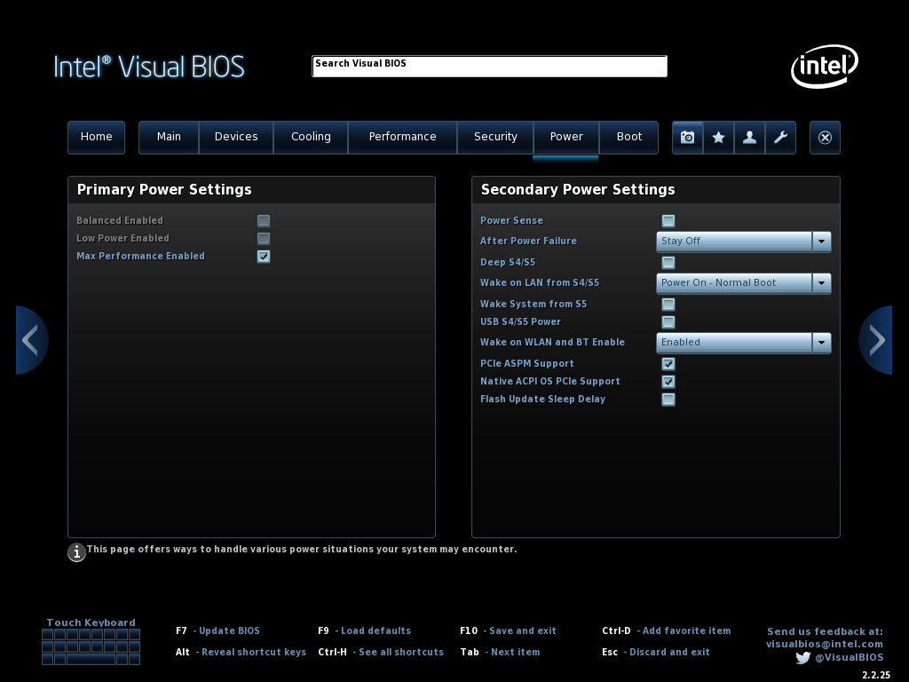Click the camera screenshot icon
The width and height of the screenshot is (909, 682).
pos(687,138)
